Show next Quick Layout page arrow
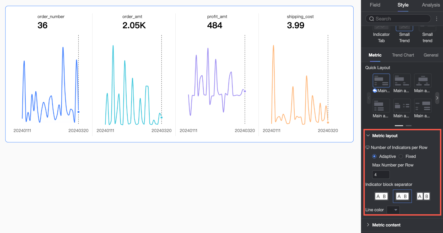443x233 pixels. (x=437, y=98)
